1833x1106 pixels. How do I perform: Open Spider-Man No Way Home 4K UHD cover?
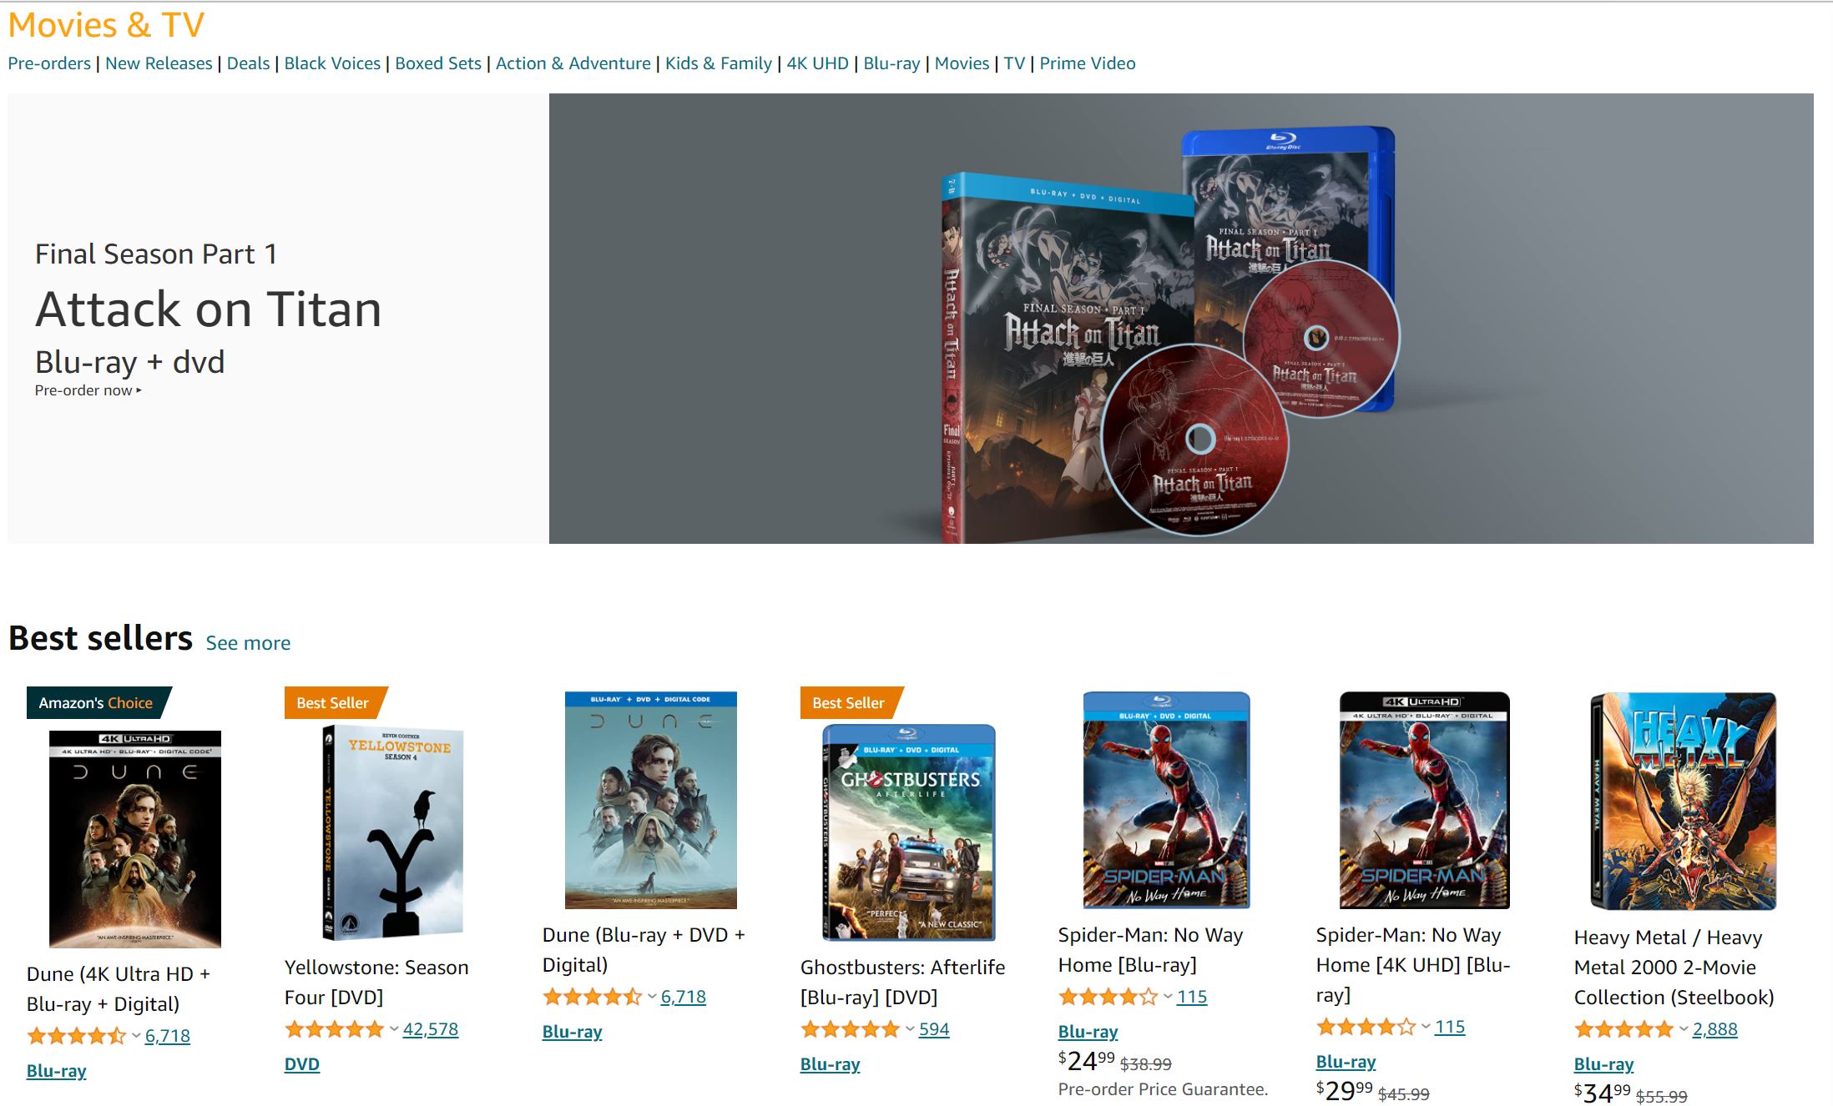point(1425,800)
